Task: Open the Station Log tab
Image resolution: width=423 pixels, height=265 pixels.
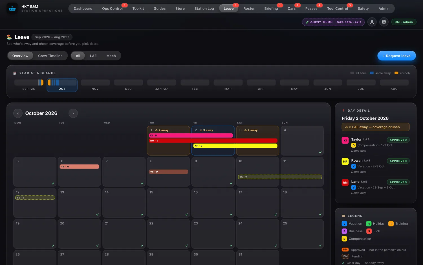Action: tap(204, 8)
